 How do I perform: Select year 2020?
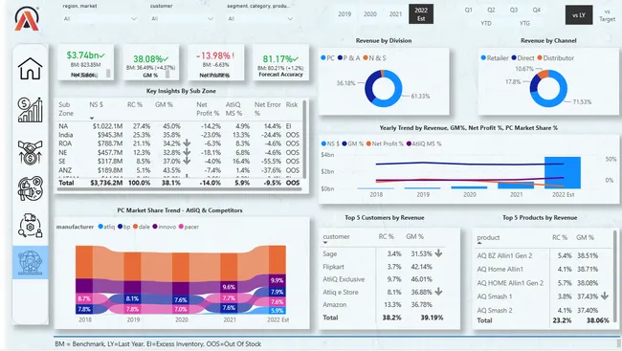[369, 14]
